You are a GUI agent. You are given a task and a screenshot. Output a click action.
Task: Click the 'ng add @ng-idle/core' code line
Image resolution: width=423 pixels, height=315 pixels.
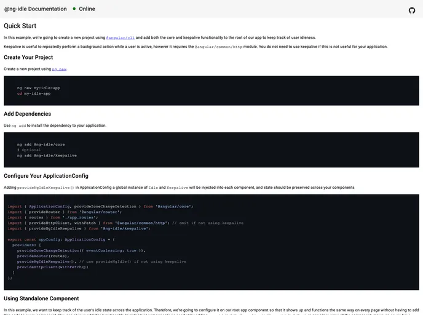click(x=41, y=144)
